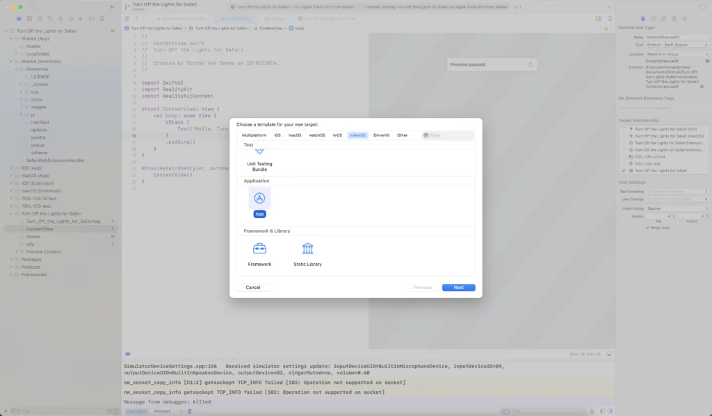Open the Bookmark navigator icon
The image size is (712, 416).
tap(40, 19)
